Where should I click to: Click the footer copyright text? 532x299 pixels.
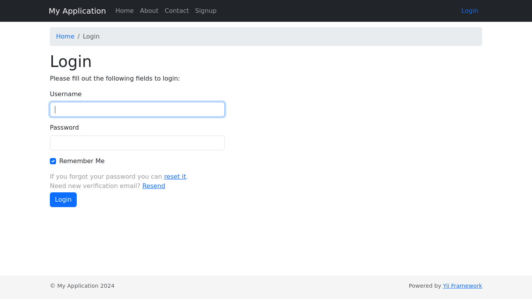(82, 286)
